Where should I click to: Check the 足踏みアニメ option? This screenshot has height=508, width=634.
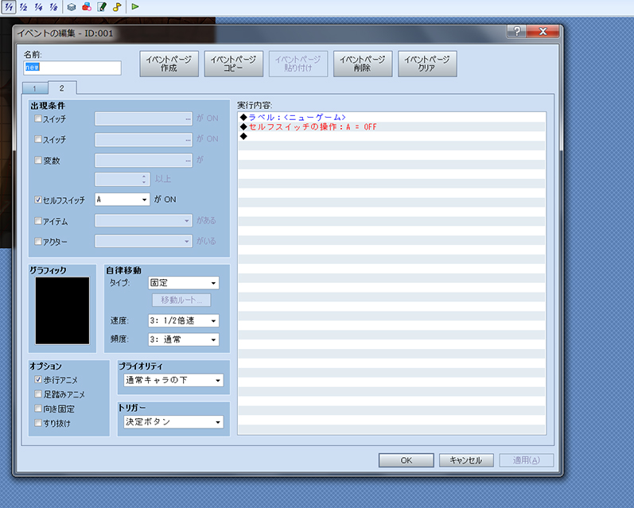[x=38, y=394]
